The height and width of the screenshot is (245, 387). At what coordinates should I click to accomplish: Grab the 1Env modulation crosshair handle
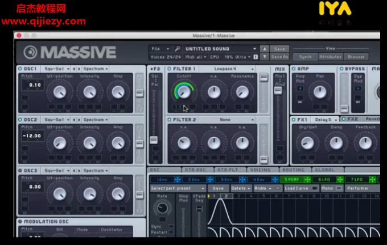(x=177, y=180)
